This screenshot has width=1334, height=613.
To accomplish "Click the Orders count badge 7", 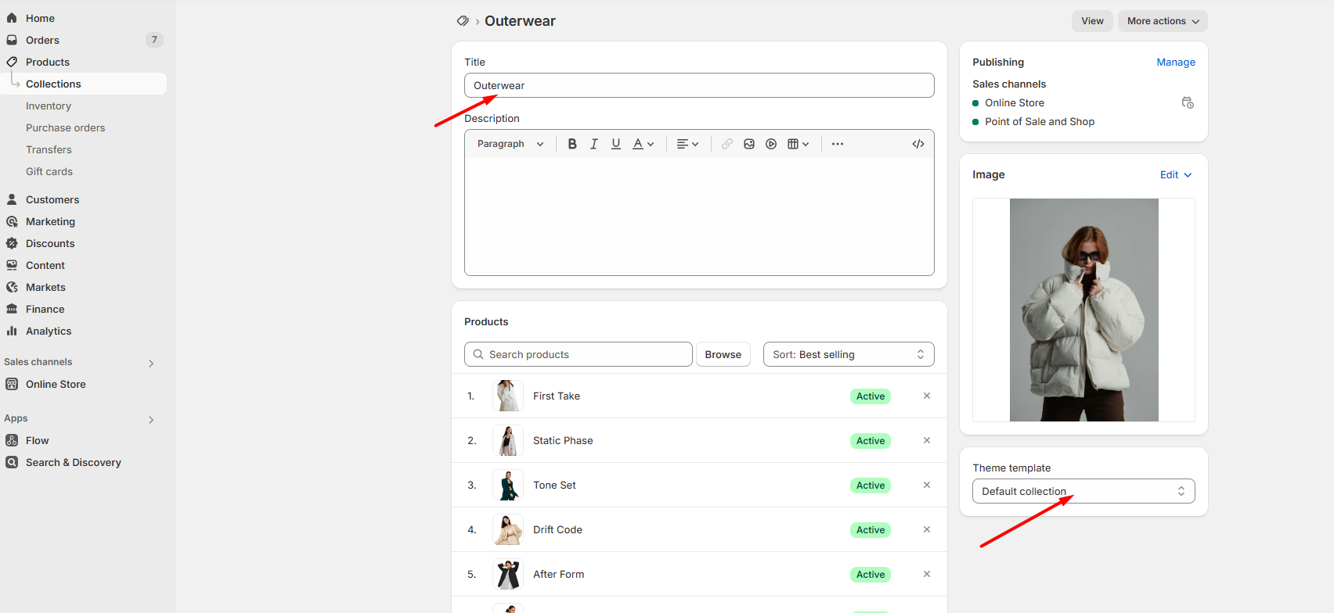I will [154, 40].
